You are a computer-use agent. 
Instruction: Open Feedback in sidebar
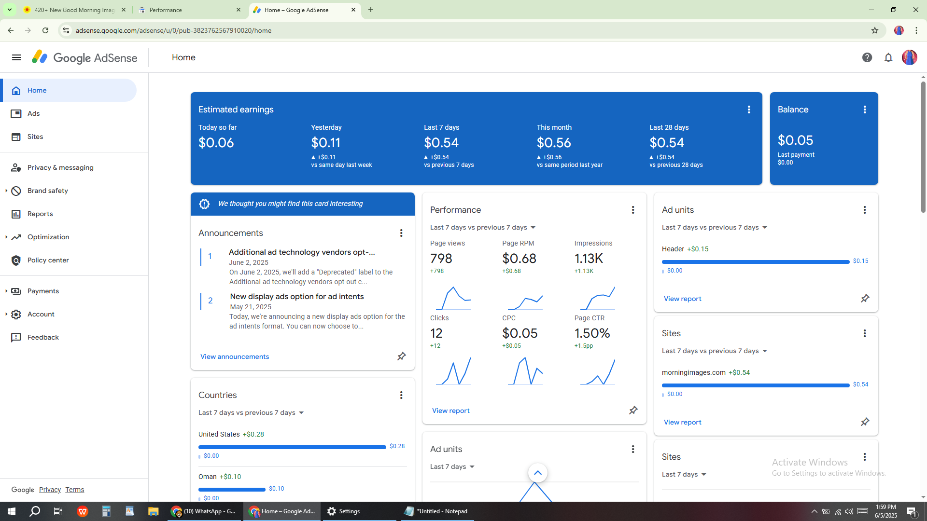coord(69,337)
